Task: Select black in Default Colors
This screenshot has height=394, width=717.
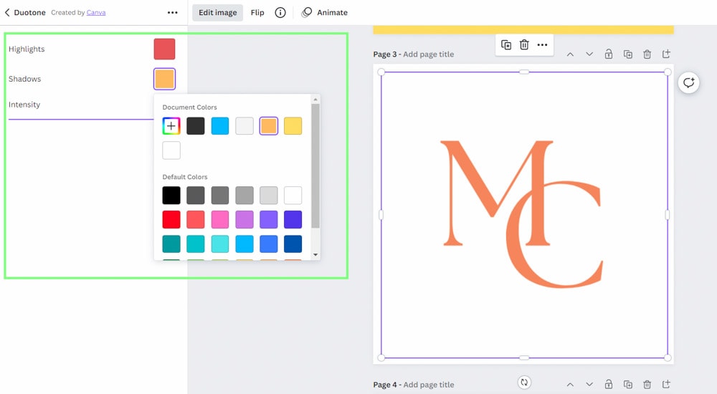Action: (171, 196)
